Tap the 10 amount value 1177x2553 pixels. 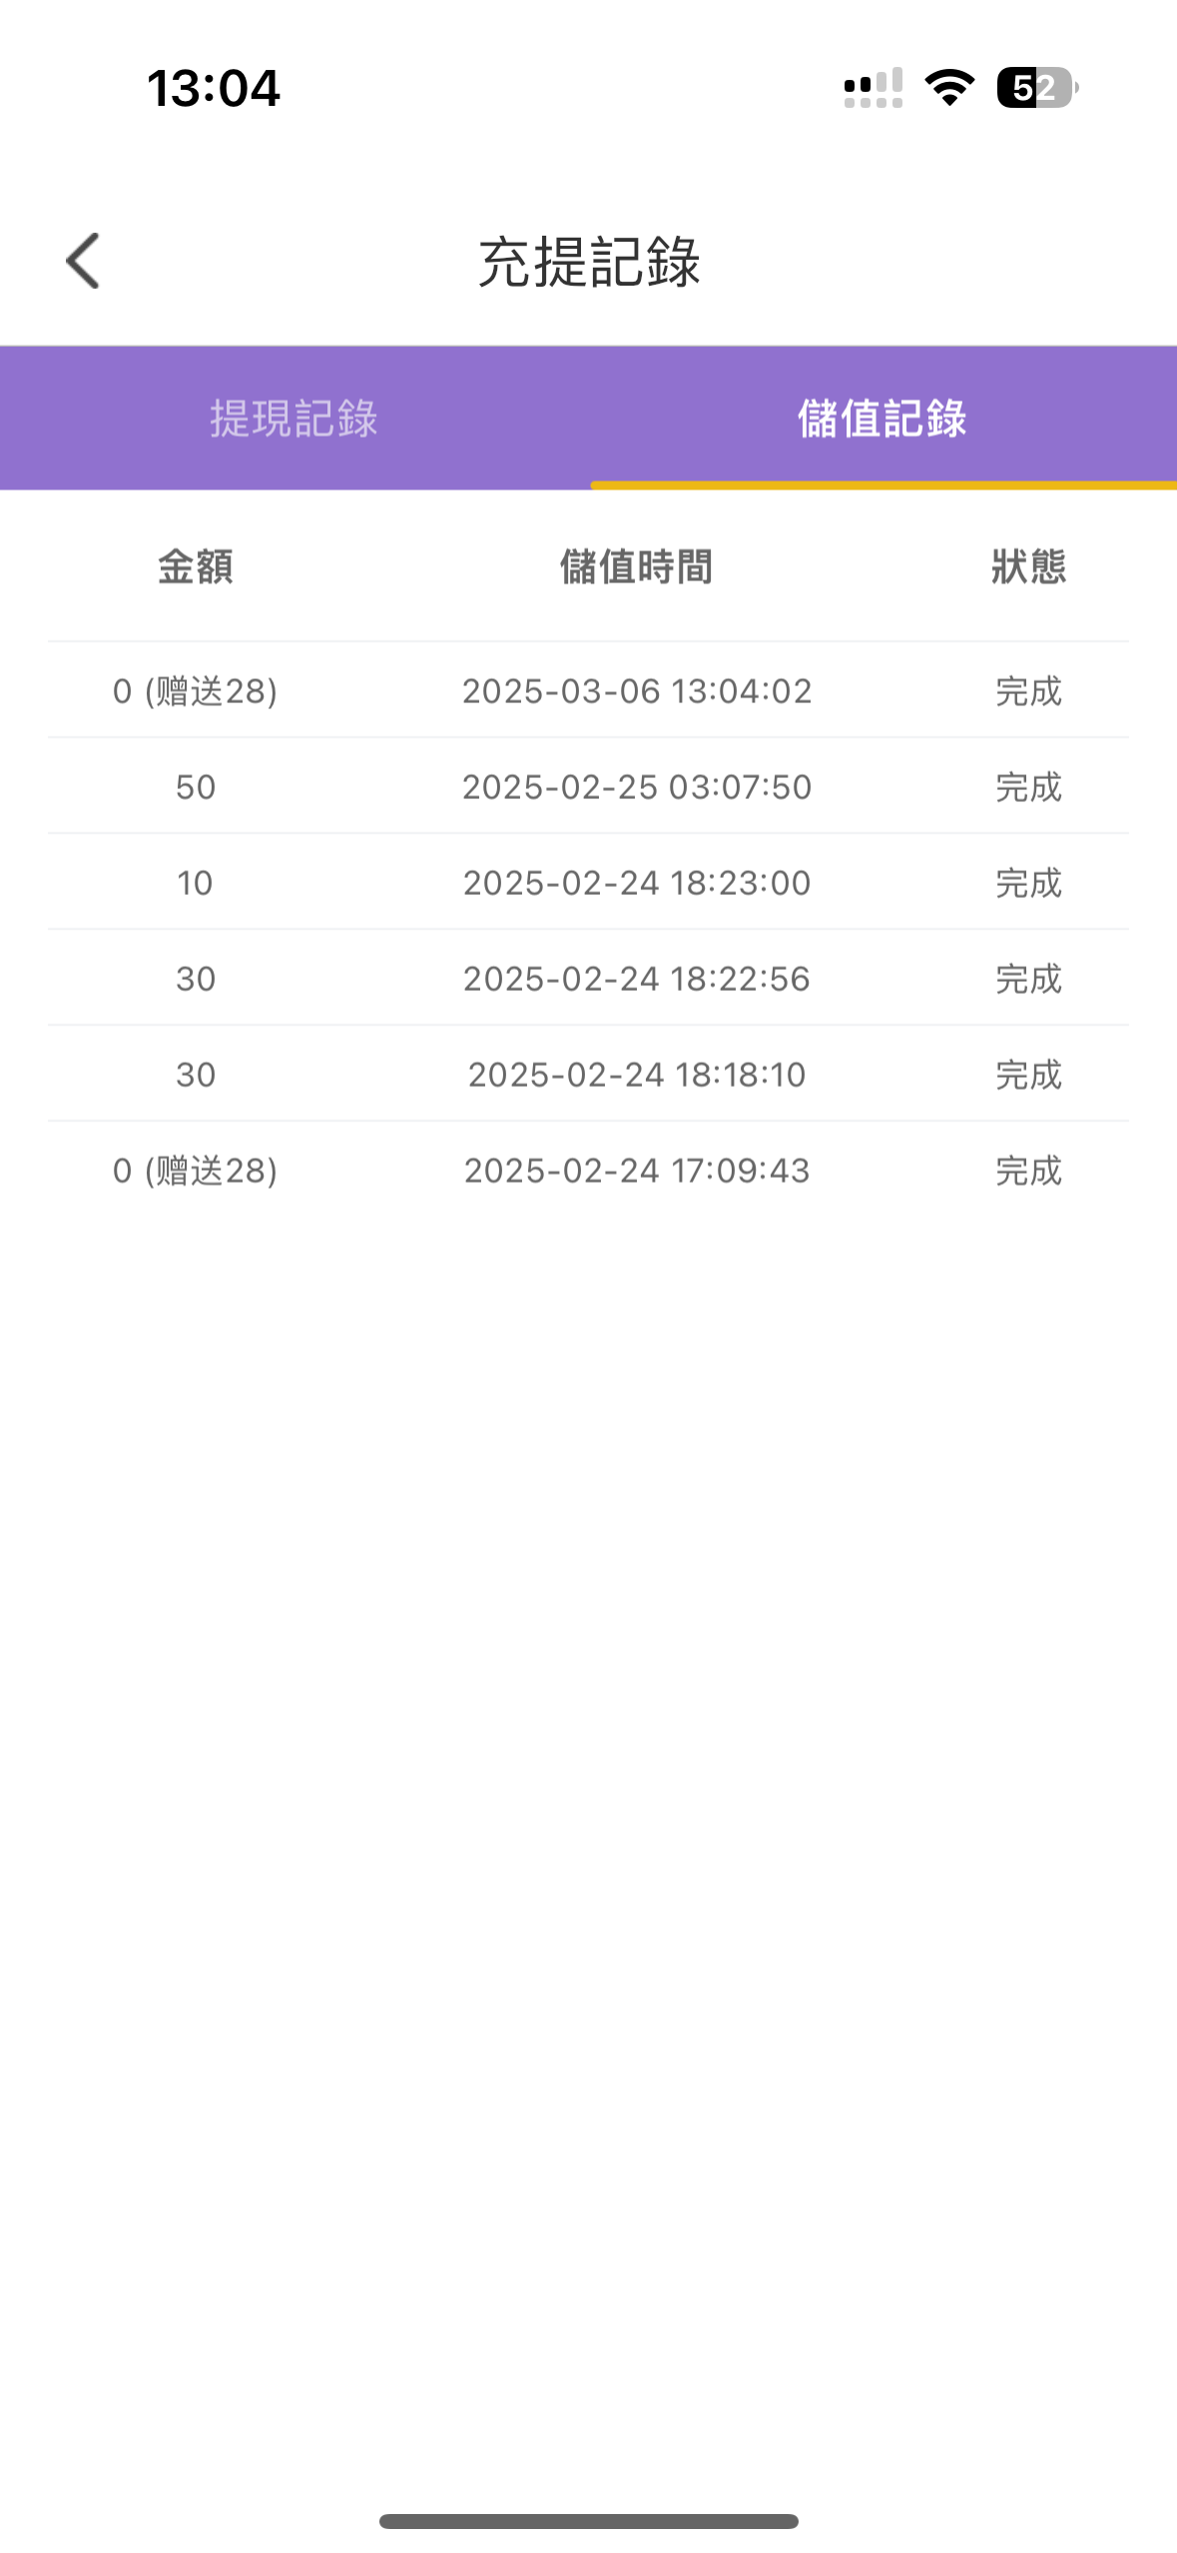tap(196, 883)
